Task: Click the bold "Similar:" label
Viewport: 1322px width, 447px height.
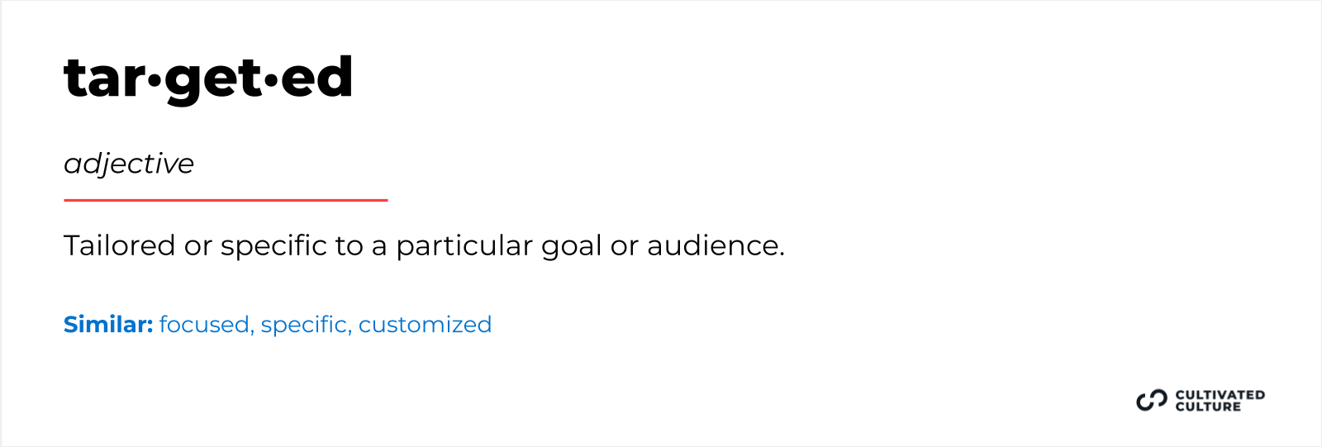Action: pos(108,325)
